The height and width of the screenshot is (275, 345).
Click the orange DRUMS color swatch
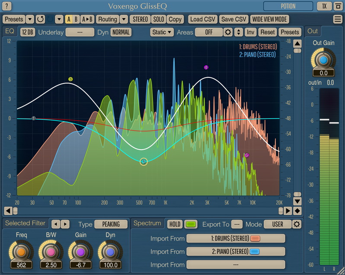click(x=255, y=239)
